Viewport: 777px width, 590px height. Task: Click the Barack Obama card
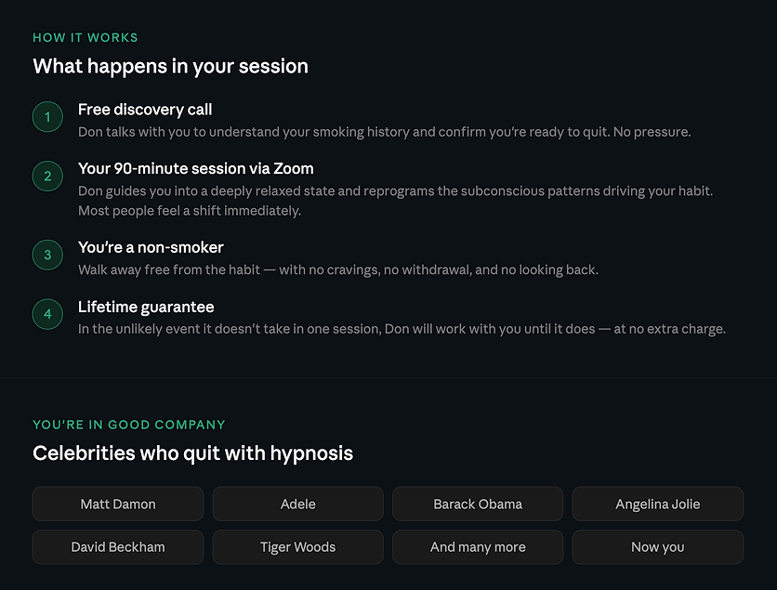coord(478,504)
